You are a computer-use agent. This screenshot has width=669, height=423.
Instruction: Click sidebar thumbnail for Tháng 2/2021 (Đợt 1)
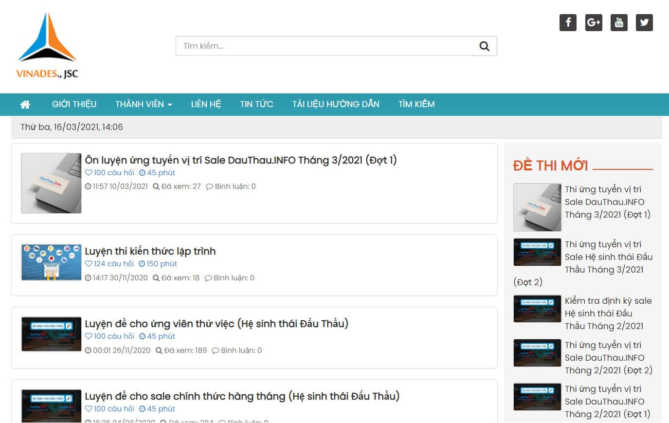[538, 397]
